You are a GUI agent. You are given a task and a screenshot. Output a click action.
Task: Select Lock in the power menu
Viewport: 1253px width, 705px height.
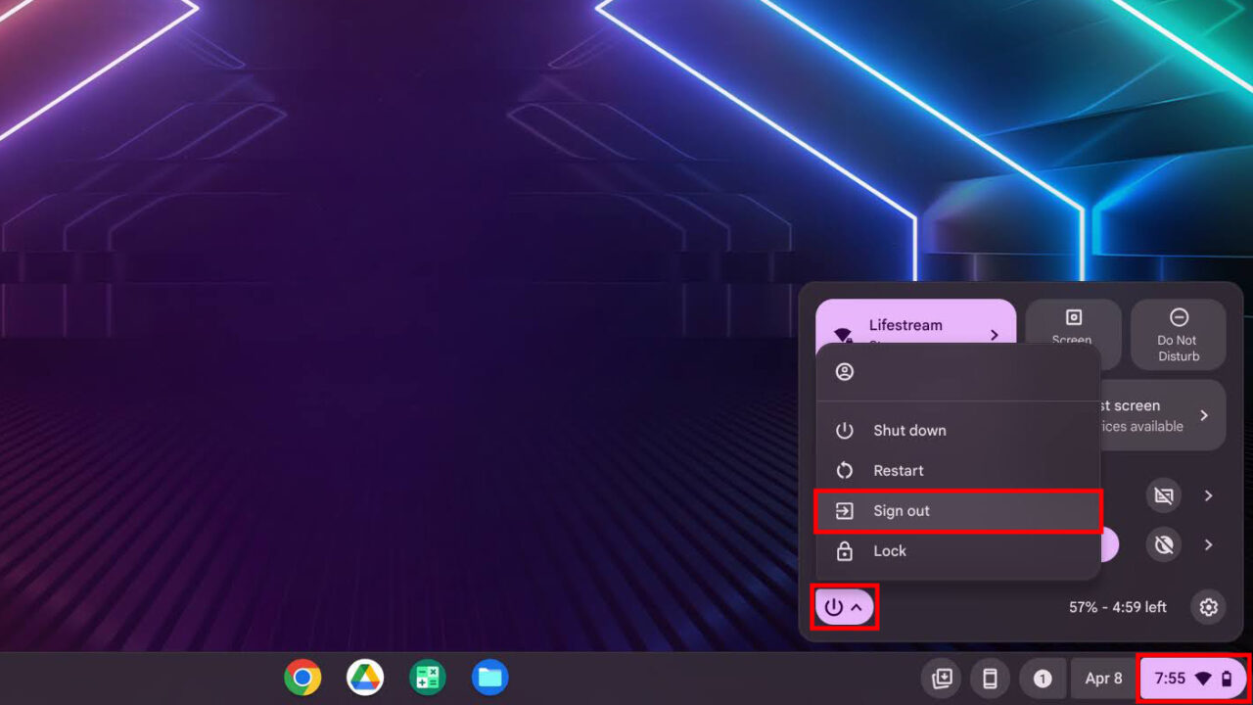click(x=890, y=550)
